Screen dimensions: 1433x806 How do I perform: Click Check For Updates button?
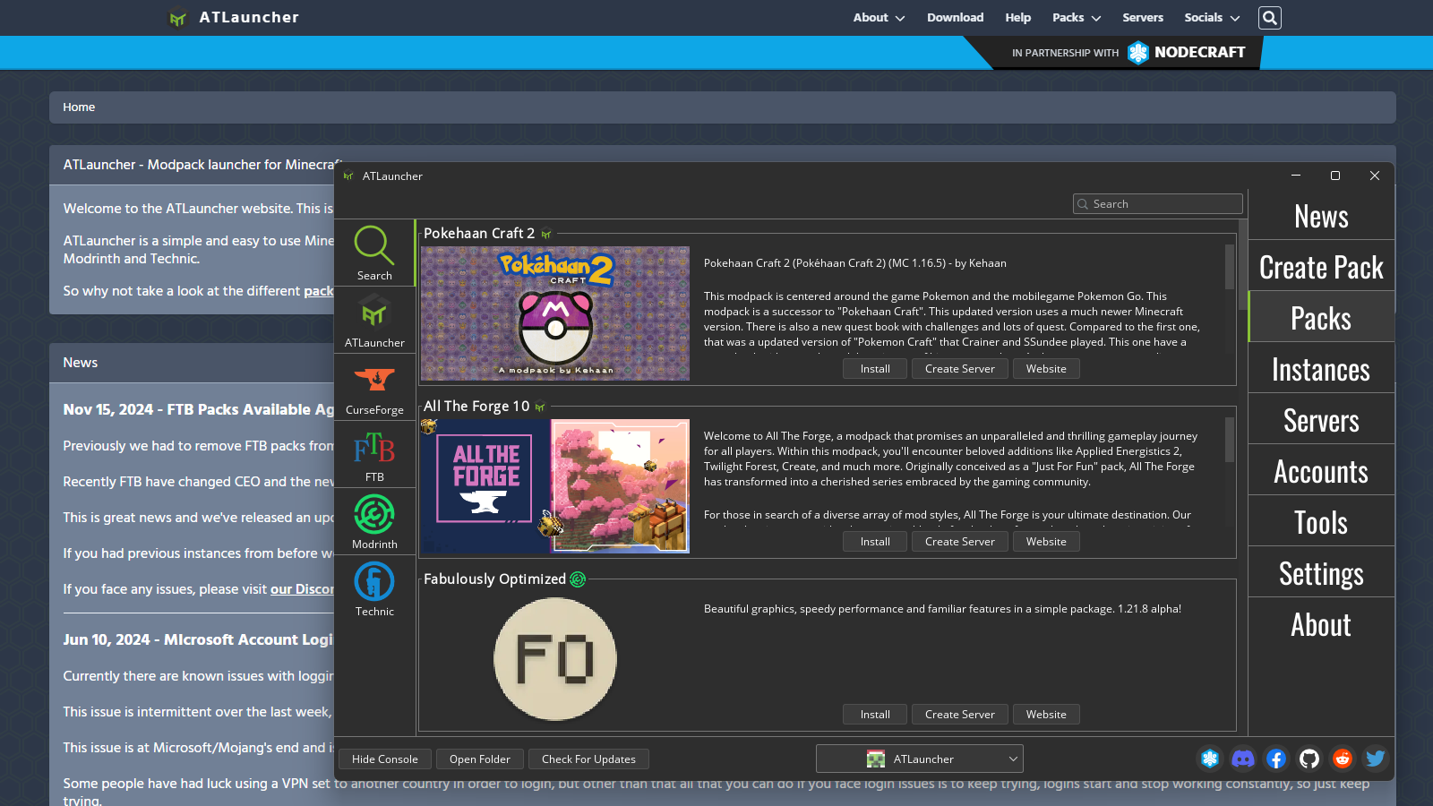[588, 759]
